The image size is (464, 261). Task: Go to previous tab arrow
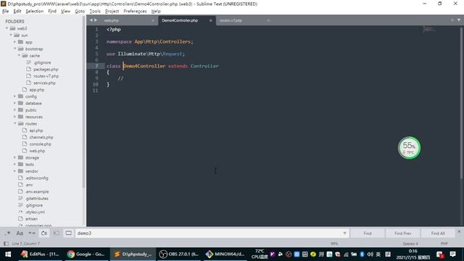(x=91, y=20)
